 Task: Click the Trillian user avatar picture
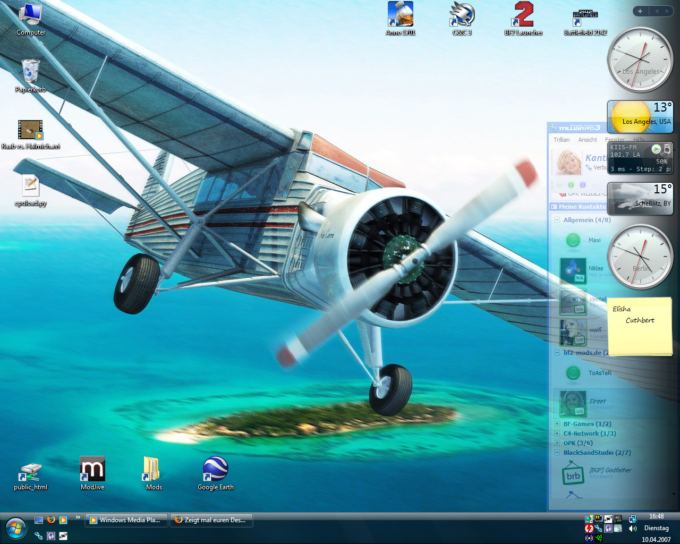(568, 161)
